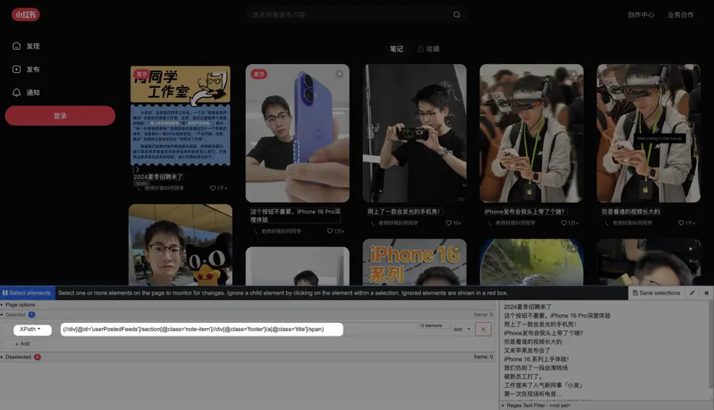
Task: Open the orange iPhone 16 系列 post thumbnail
Action: click(414, 262)
